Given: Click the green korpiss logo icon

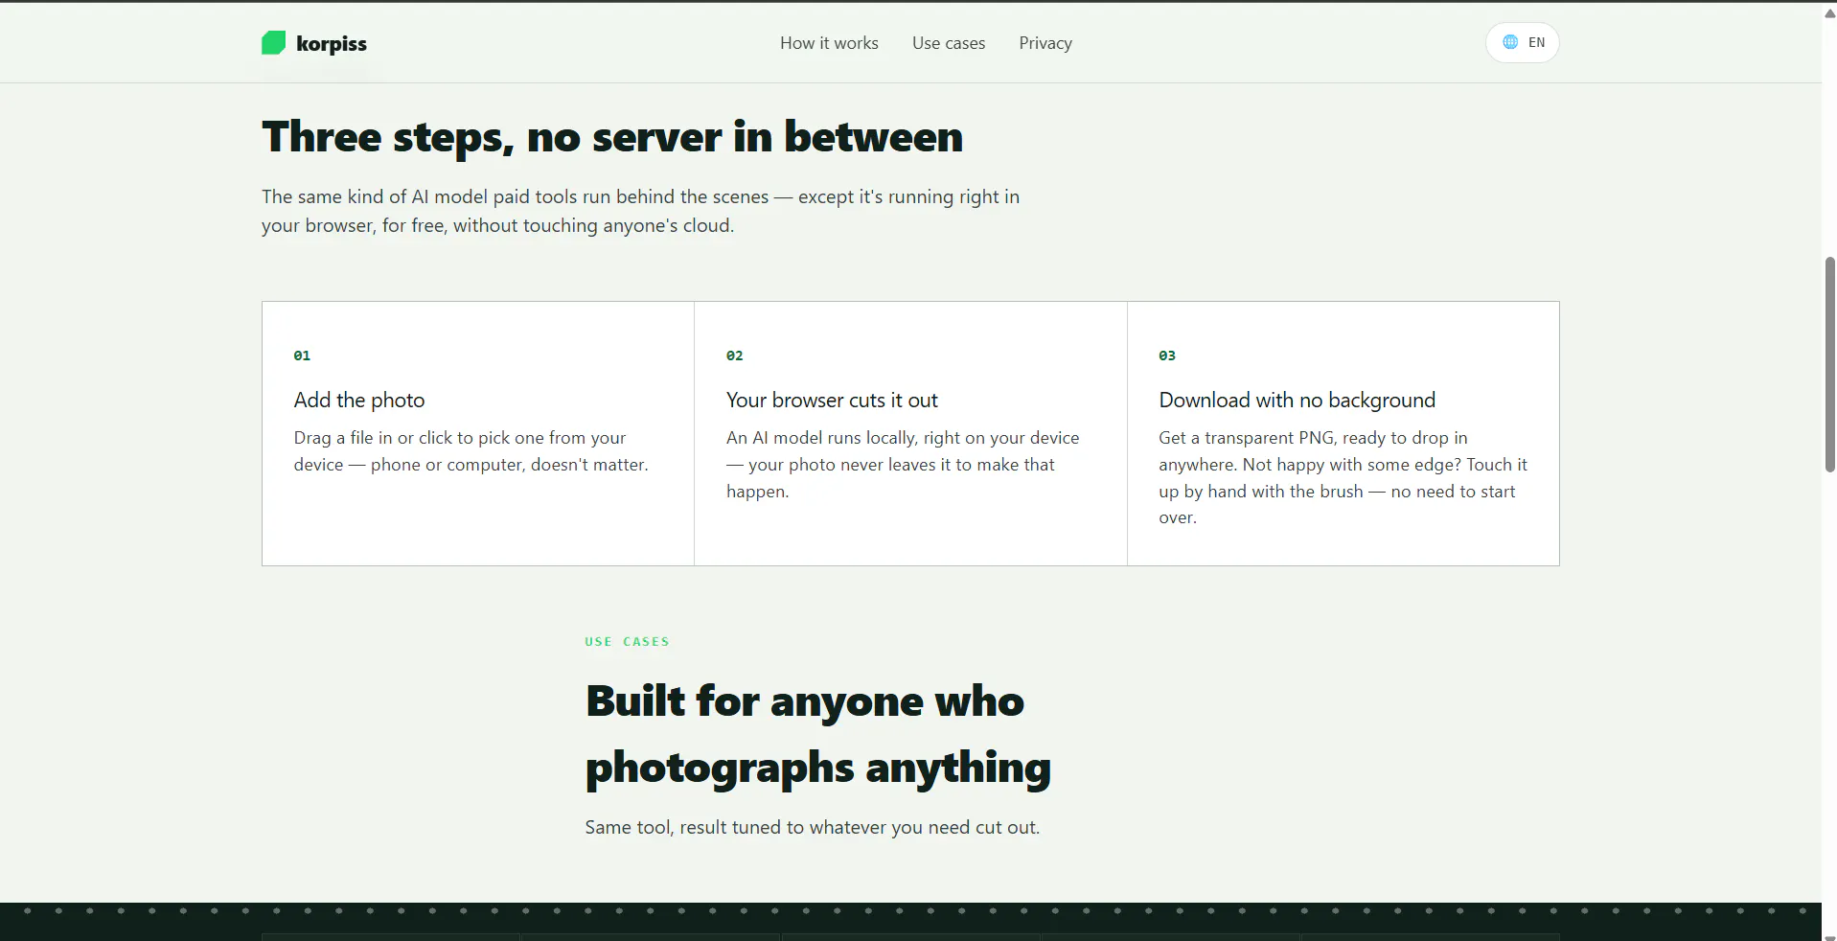Looking at the screenshot, I should point(273,43).
